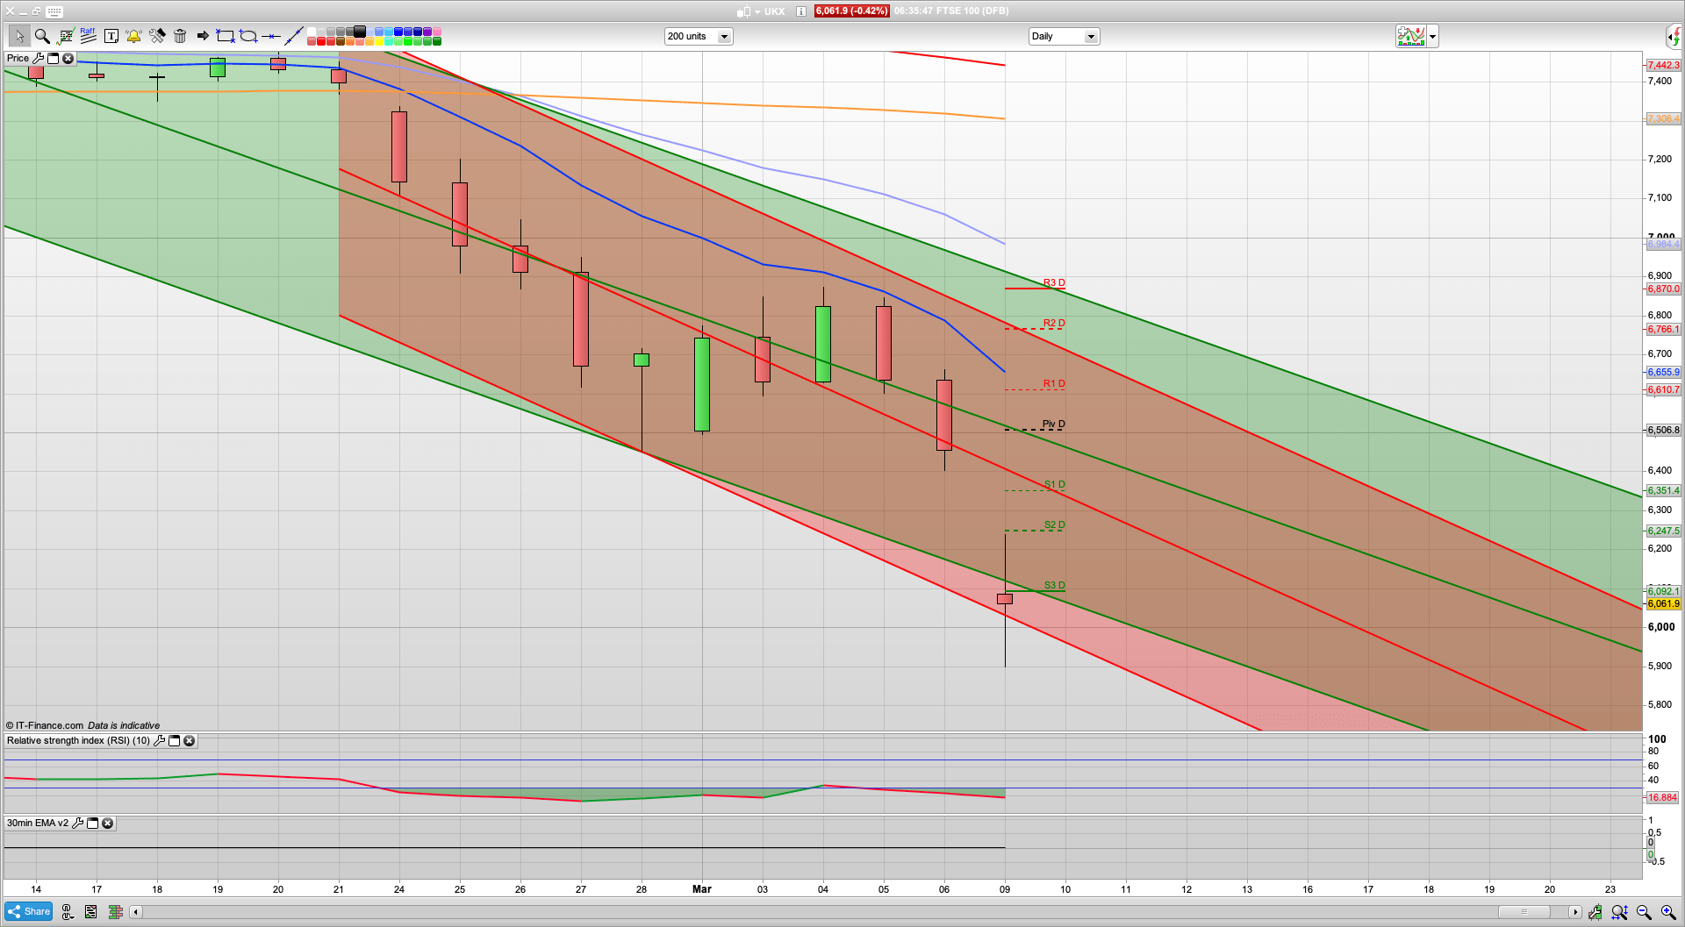Select the text annotation tool
Image resolution: width=1685 pixels, height=927 pixels.
(111, 36)
